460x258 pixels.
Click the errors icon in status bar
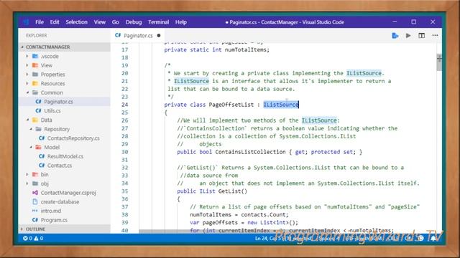tap(26, 238)
